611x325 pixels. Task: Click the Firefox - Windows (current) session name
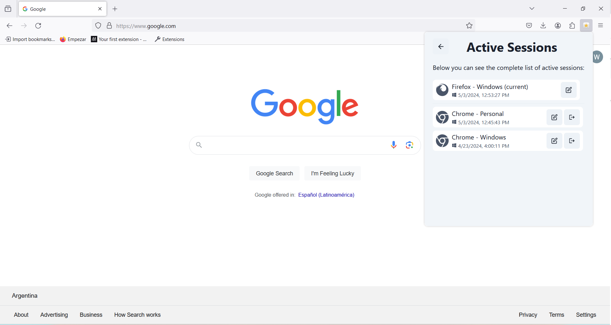coord(490,87)
